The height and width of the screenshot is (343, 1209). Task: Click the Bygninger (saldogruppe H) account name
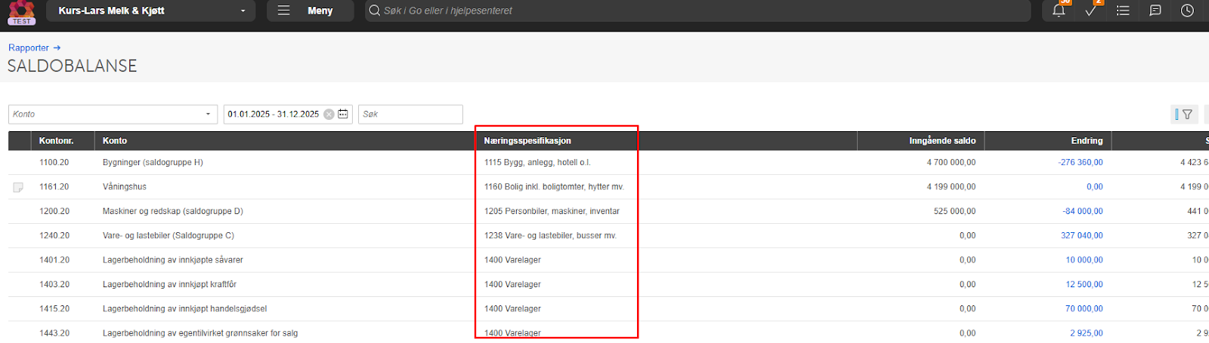[x=153, y=162]
